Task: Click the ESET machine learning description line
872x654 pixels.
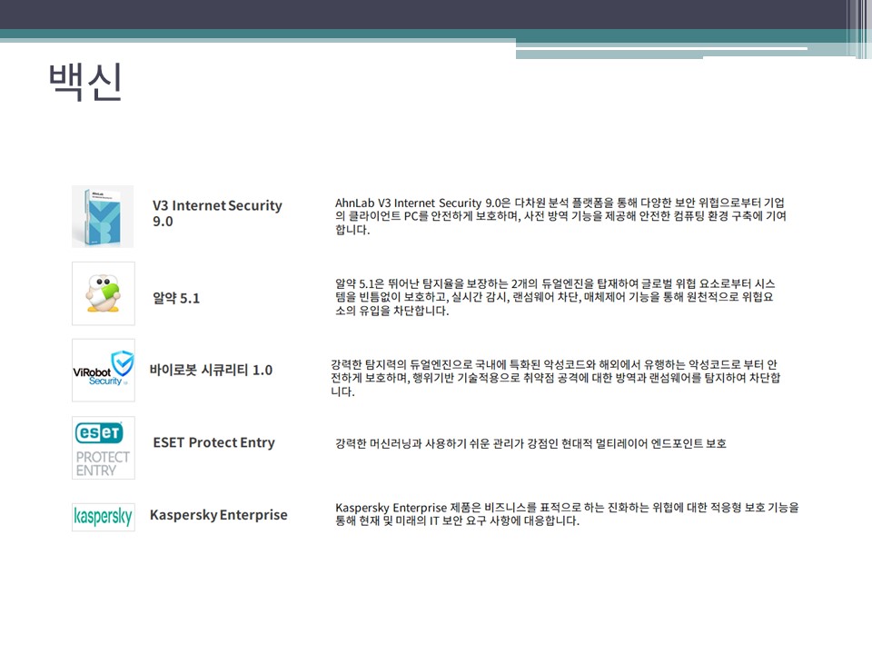Action: click(530, 443)
